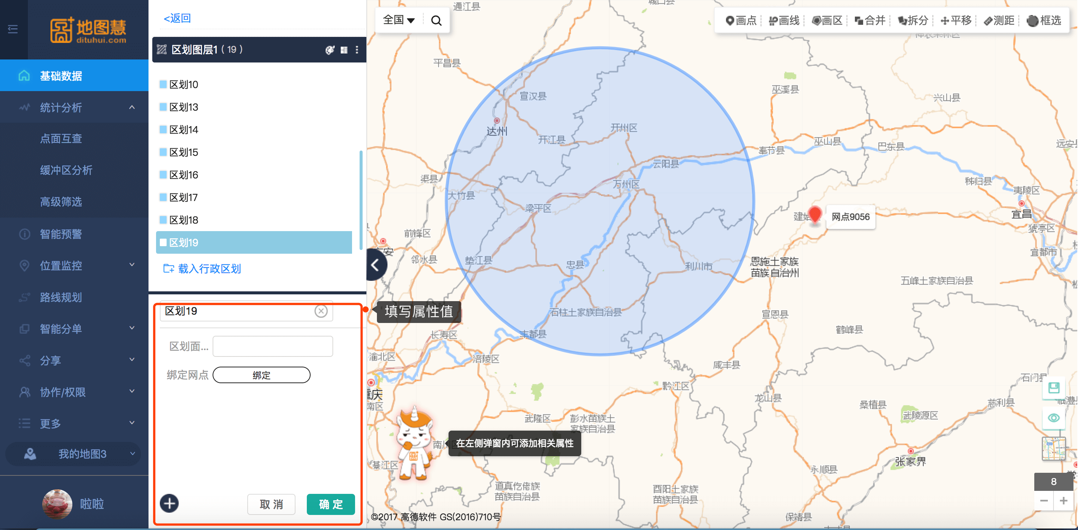Clear the 区划19 name field
The width and height of the screenshot is (1078, 530).
click(321, 311)
